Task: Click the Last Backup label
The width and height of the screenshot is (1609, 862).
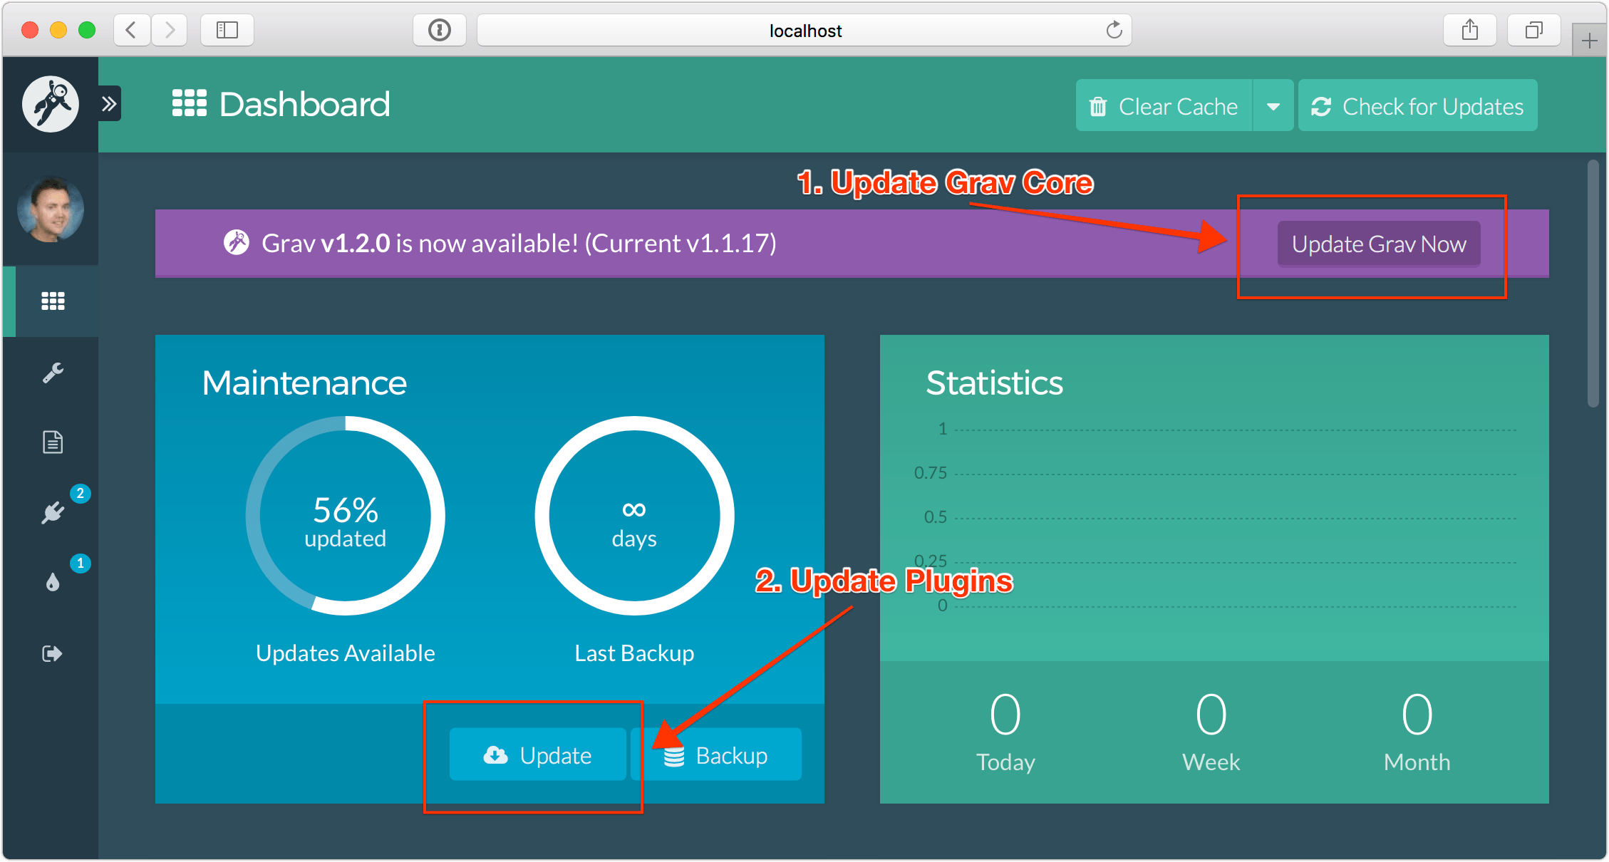Action: tap(634, 653)
